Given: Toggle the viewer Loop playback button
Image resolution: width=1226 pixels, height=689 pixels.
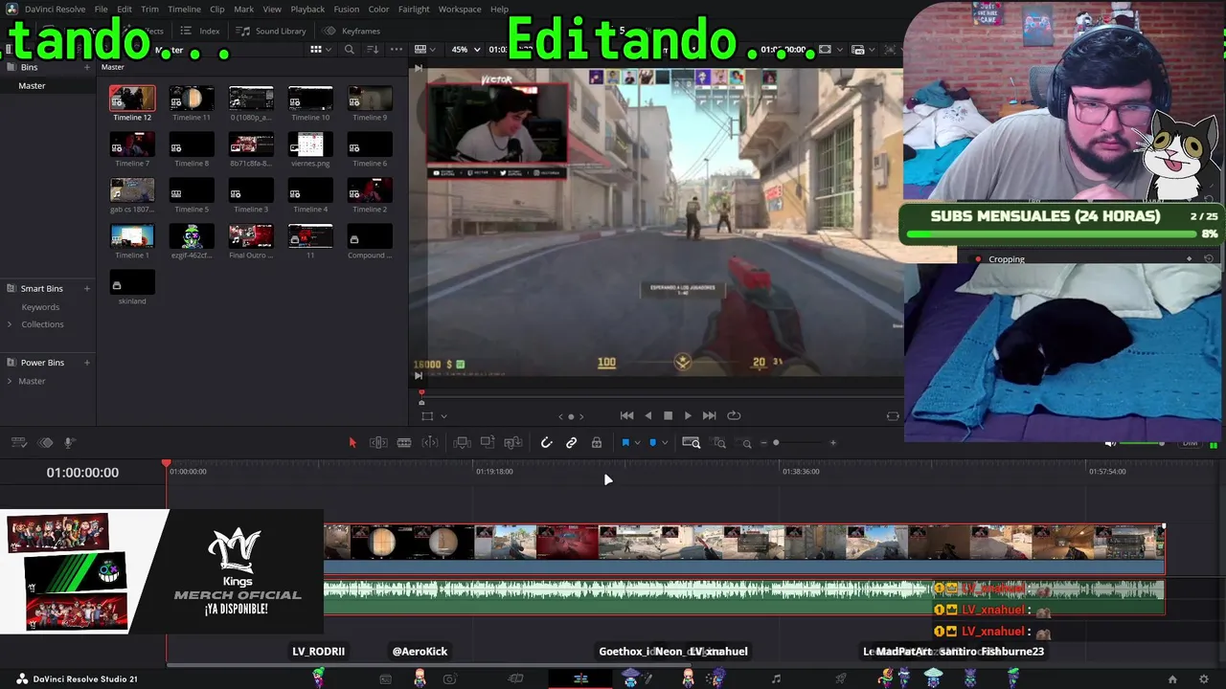Looking at the screenshot, I should 734,415.
